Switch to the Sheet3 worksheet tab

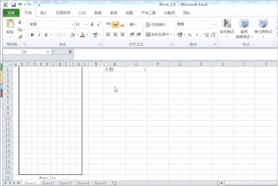(x=65, y=183)
